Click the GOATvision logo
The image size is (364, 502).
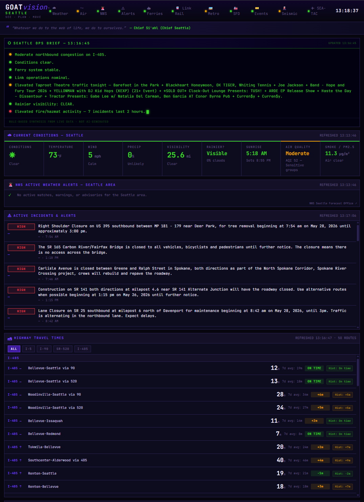point(27,7)
